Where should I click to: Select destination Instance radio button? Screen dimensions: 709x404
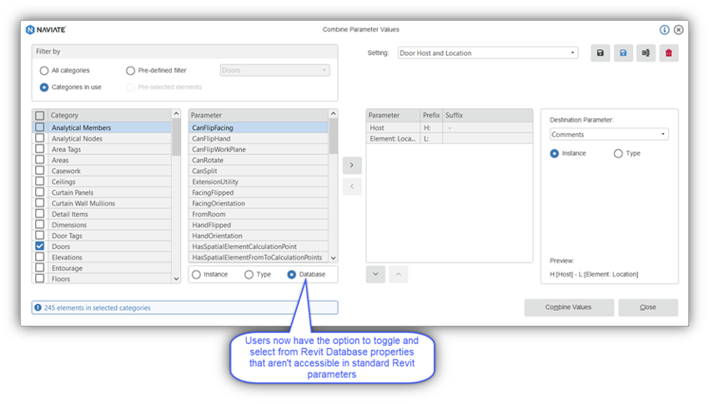coord(555,153)
